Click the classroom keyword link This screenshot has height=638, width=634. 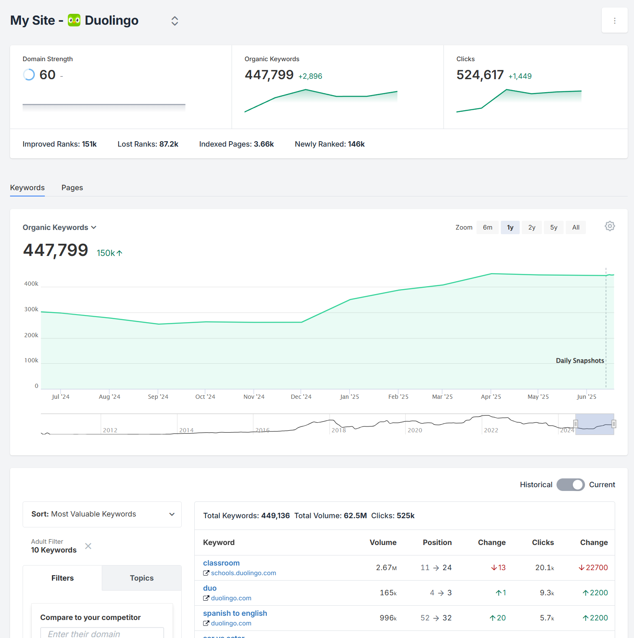coord(221,563)
